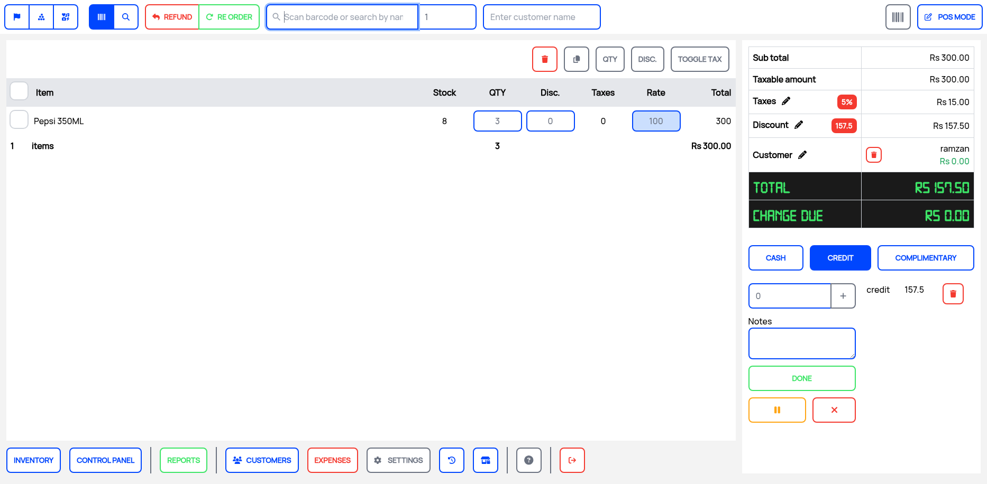Click the Stock column header
The width and height of the screenshot is (987, 484).
click(444, 92)
